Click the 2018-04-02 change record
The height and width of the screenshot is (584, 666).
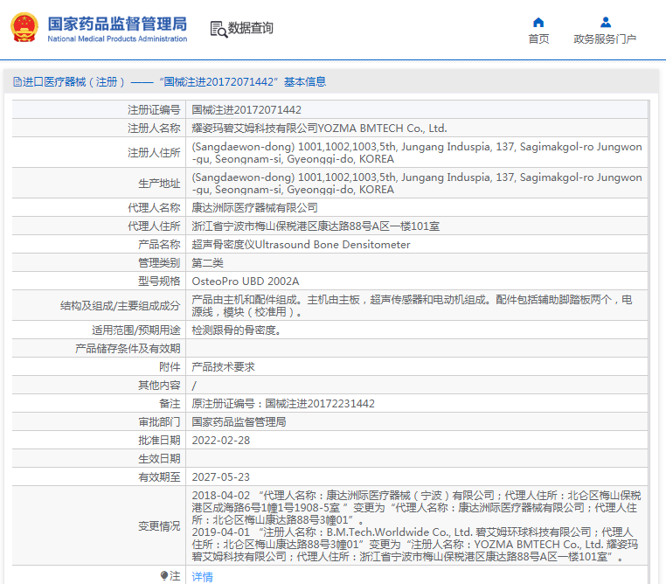416,508
